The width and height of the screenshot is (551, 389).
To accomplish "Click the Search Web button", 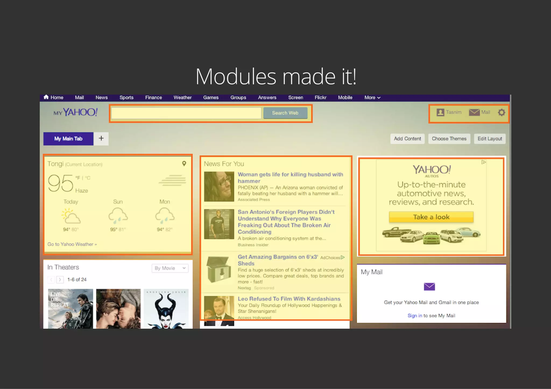I will point(285,113).
